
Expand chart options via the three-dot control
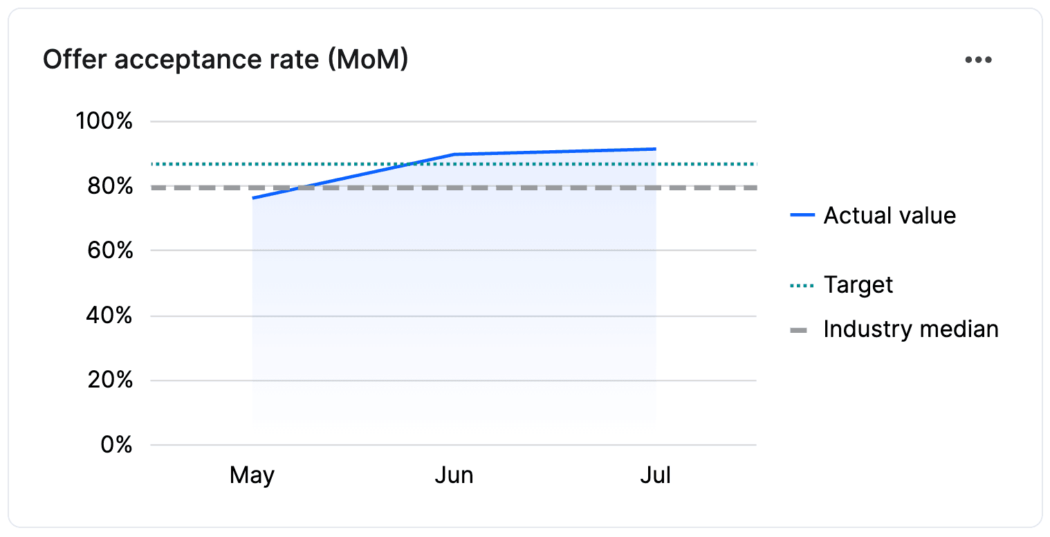click(978, 60)
